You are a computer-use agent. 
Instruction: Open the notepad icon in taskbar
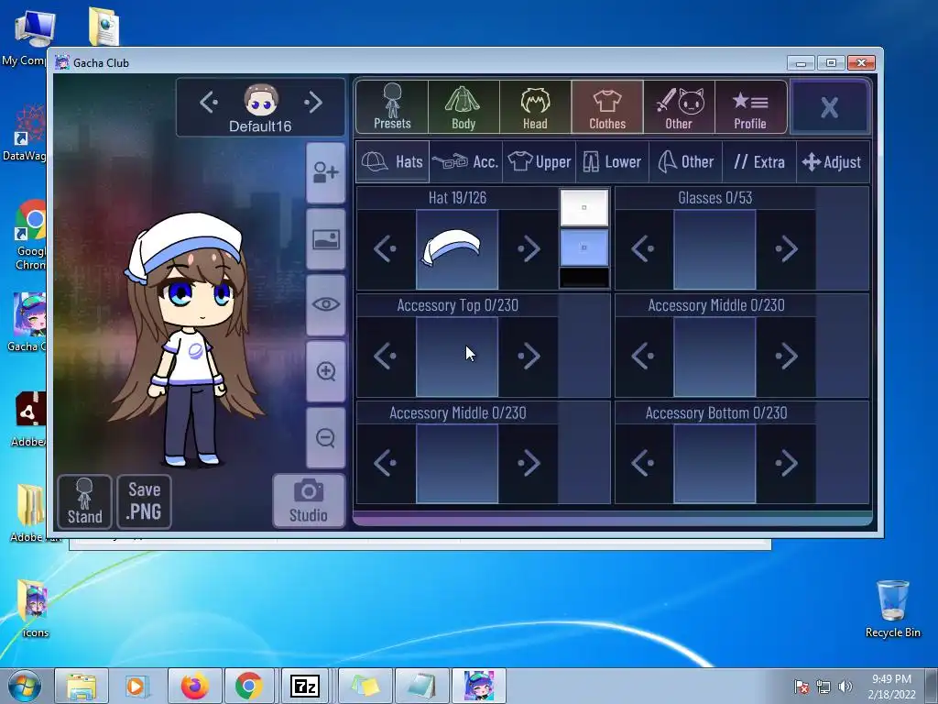[x=421, y=686]
